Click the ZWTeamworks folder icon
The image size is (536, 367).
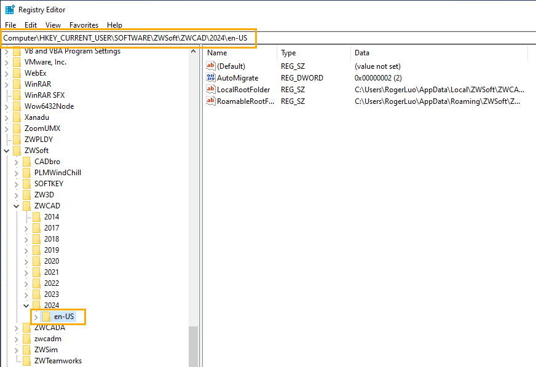click(x=26, y=361)
